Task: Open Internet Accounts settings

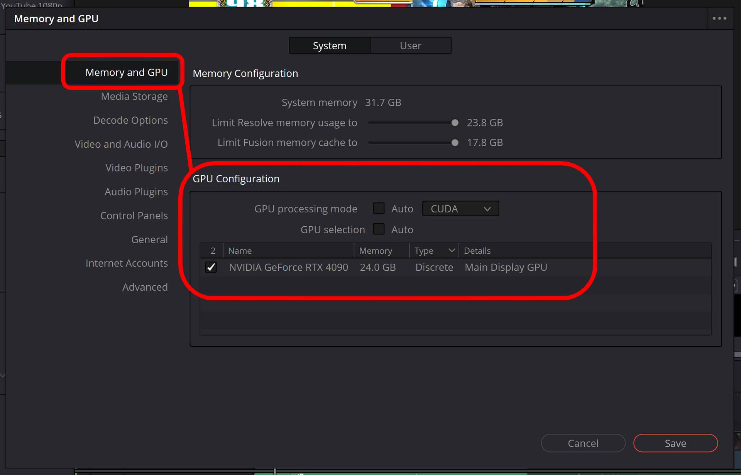Action: point(127,263)
